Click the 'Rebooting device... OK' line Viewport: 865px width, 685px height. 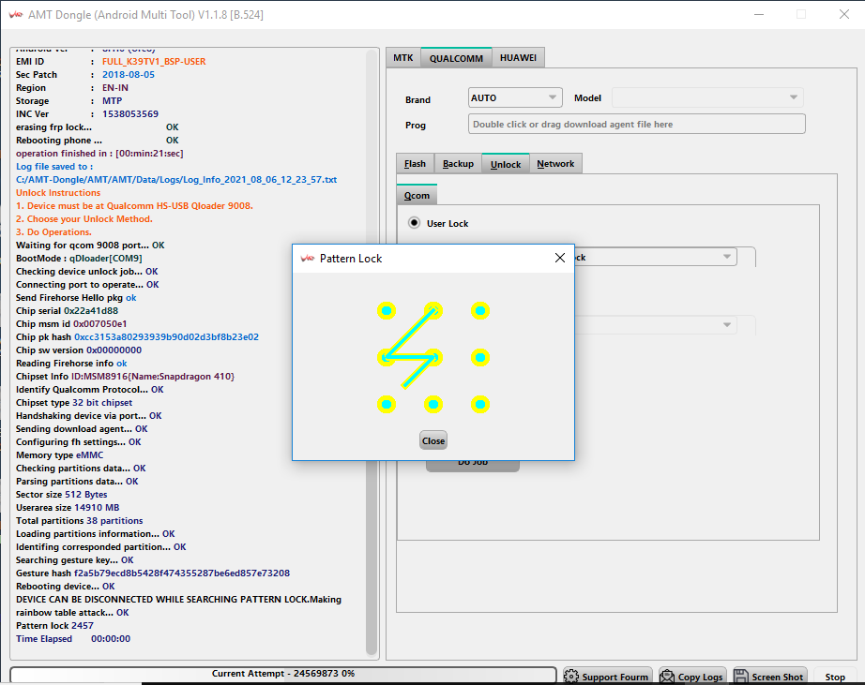click(65, 587)
